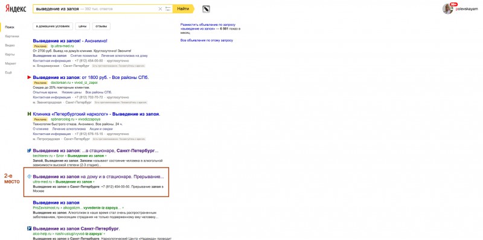Image resolution: width=483 pixels, height=240 pixels.
Task: Click the browser extension icon beside Найти
Action: coord(206,9)
